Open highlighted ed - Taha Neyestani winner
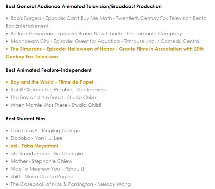The image size is (215, 189). coord(34,146)
